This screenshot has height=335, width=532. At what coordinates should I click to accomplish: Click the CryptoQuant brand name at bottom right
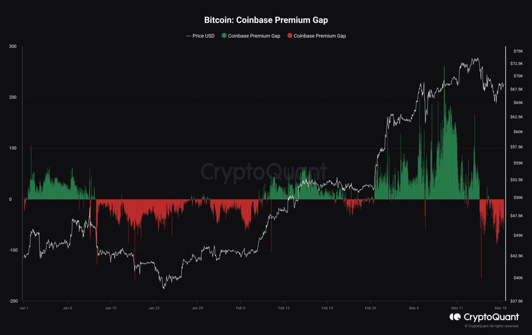click(491, 317)
